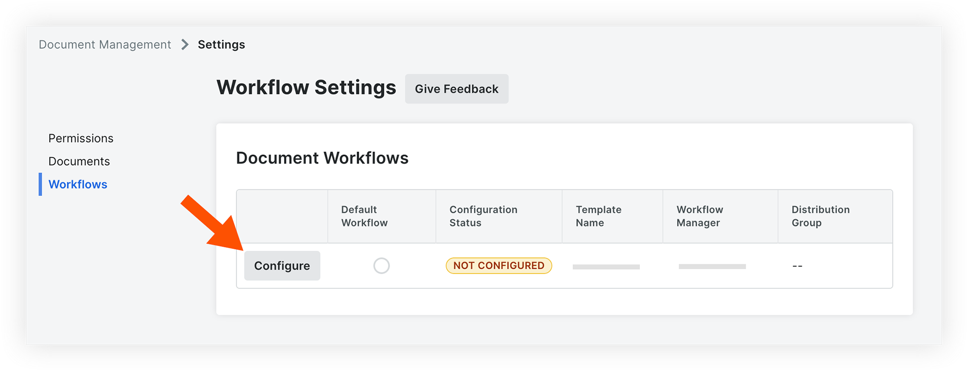
Task: Click the Give Feedback button
Action: coord(456,89)
